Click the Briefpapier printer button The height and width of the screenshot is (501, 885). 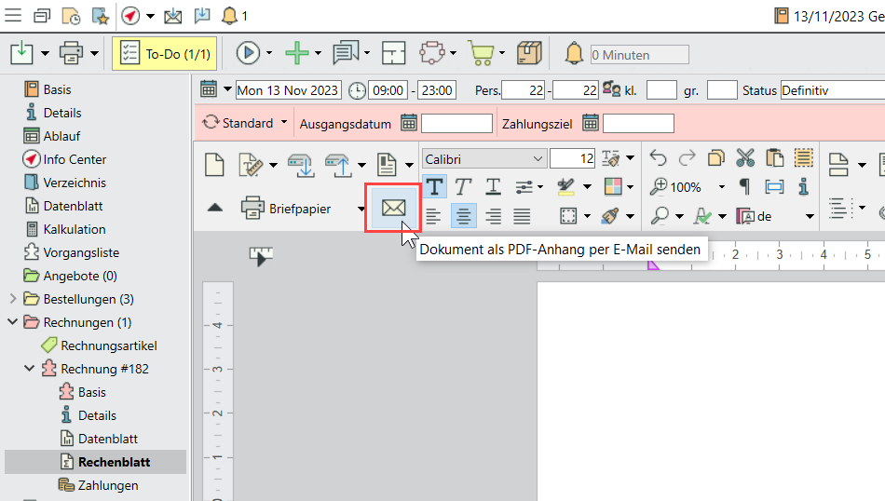[287, 209]
